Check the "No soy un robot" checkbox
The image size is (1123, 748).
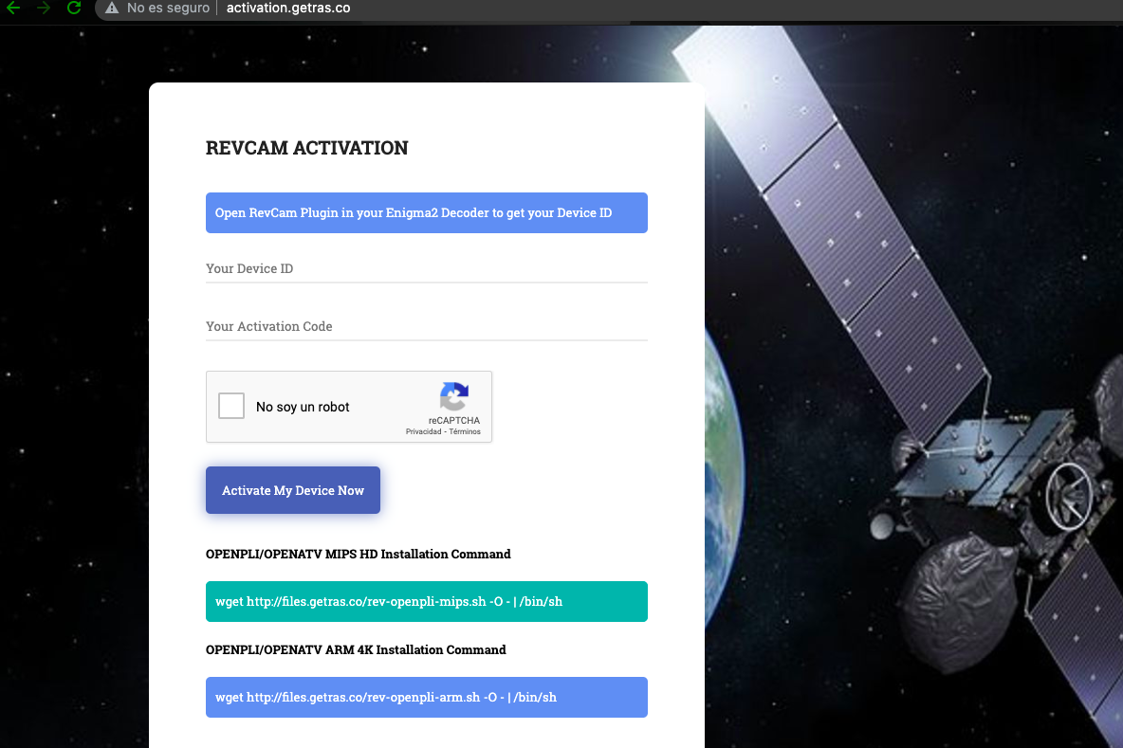point(231,406)
